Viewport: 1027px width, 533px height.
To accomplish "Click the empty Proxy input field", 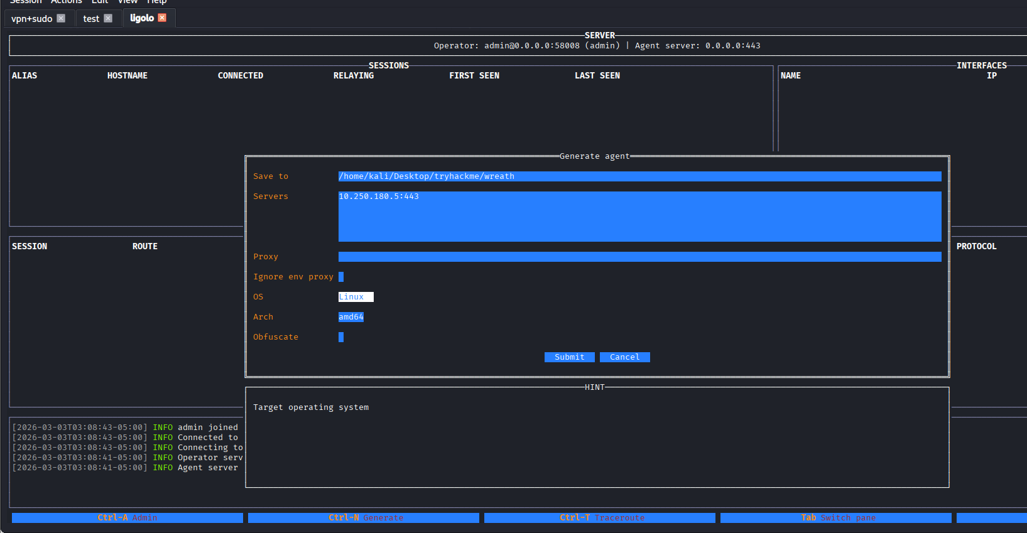I will (639, 257).
